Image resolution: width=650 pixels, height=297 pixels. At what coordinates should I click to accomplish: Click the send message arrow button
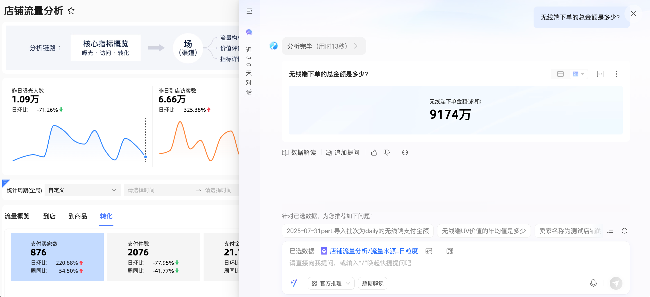tap(616, 283)
